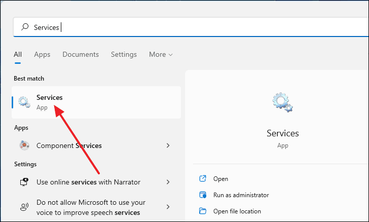Switch to the Settings tab

124,54
